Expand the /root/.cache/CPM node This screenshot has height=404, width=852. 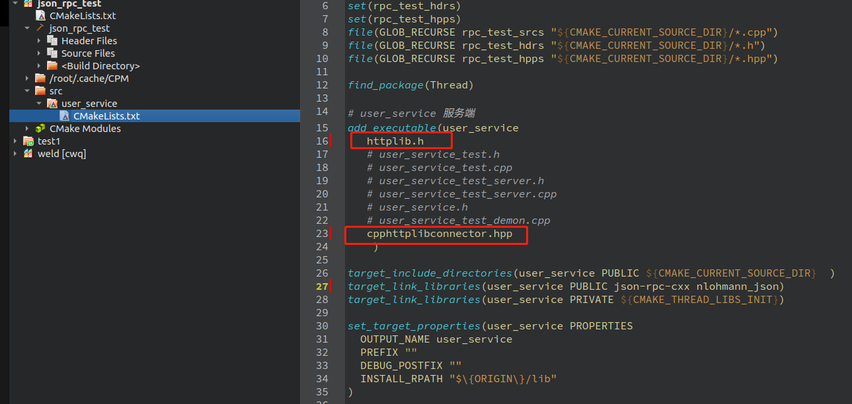click(x=27, y=78)
